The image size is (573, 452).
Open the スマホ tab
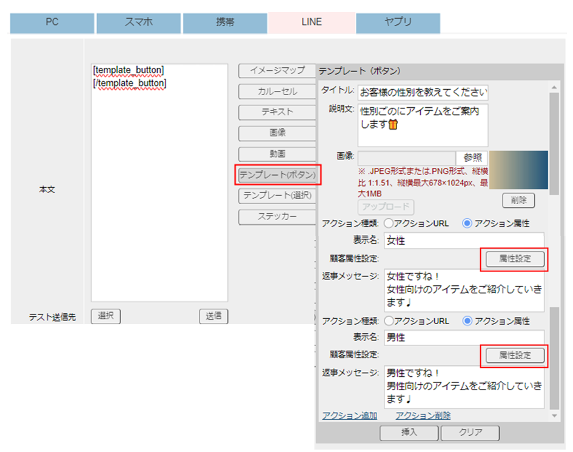point(138,22)
